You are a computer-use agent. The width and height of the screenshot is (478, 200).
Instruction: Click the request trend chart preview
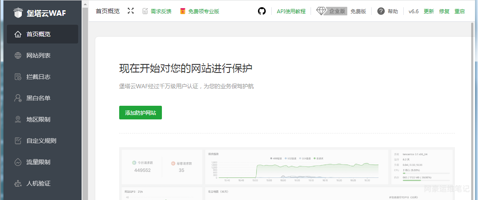click(x=296, y=167)
